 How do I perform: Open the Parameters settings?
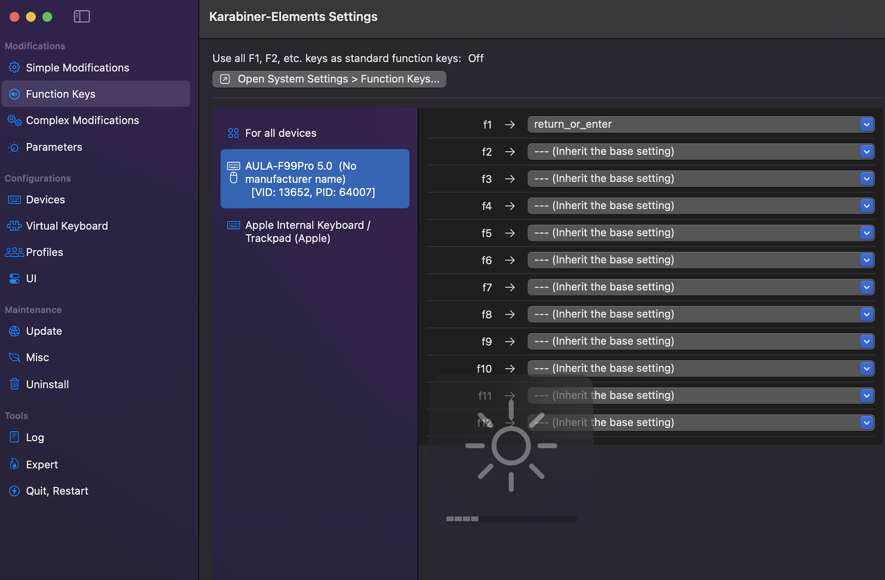coord(54,147)
